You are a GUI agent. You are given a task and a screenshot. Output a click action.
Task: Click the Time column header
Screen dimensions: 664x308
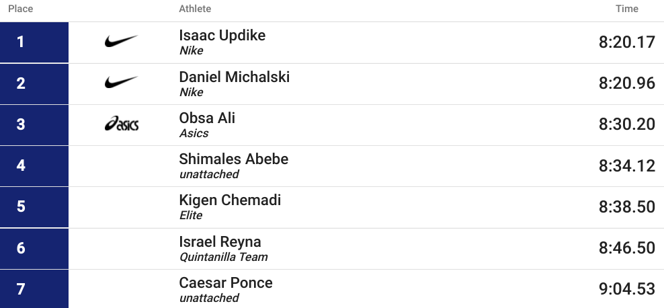(x=627, y=9)
